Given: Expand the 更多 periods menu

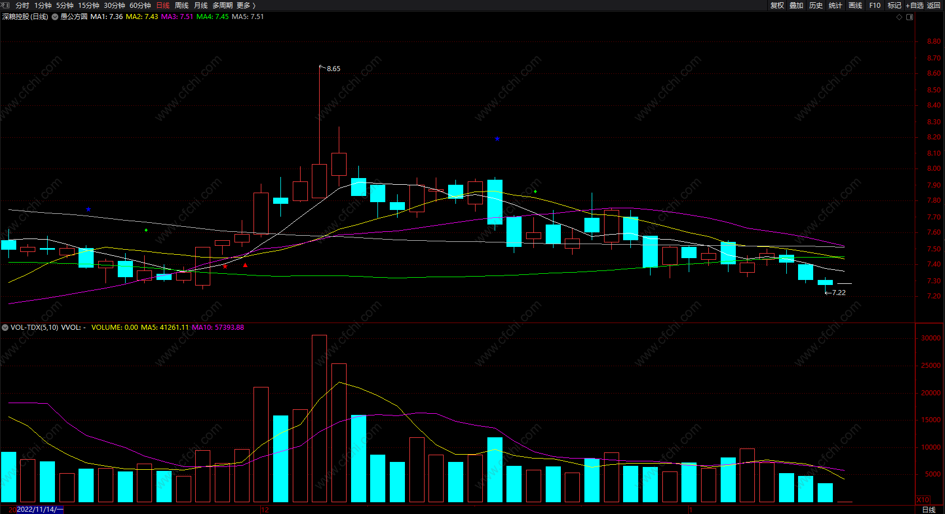Looking at the screenshot, I should [x=246, y=6].
